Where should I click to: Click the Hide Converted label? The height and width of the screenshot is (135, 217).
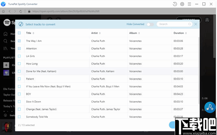point(135,24)
